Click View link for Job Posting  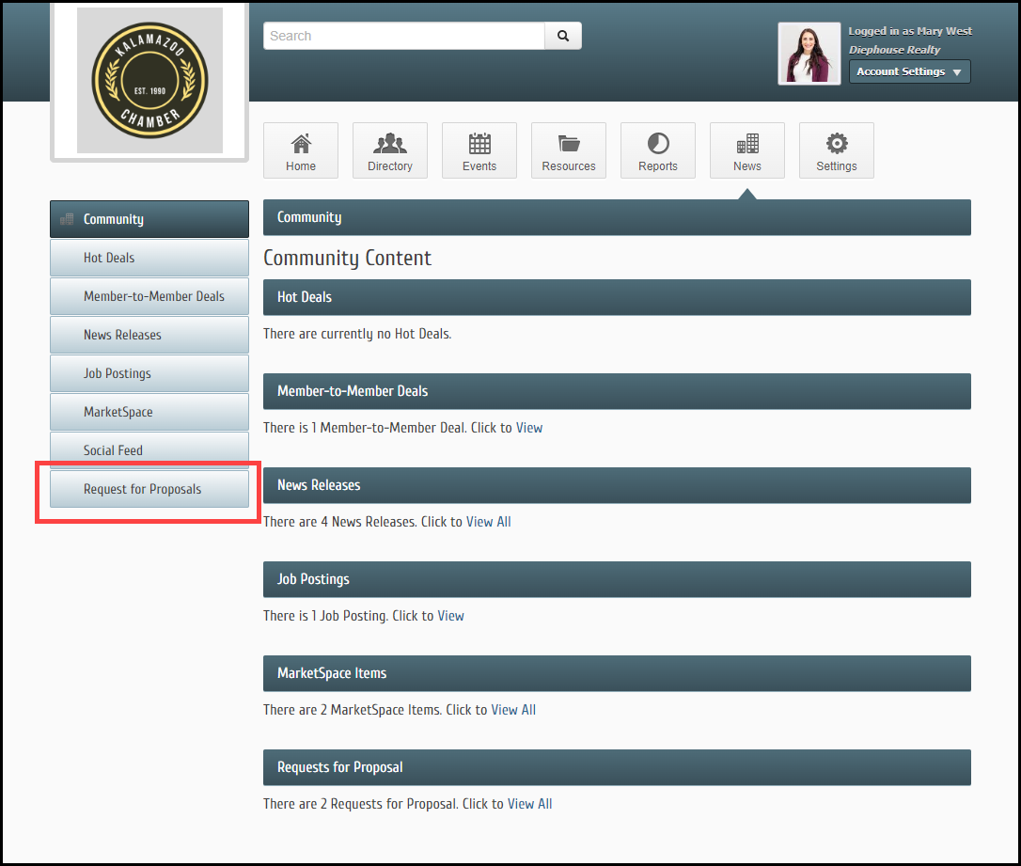pyautogui.click(x=451, y=616)
